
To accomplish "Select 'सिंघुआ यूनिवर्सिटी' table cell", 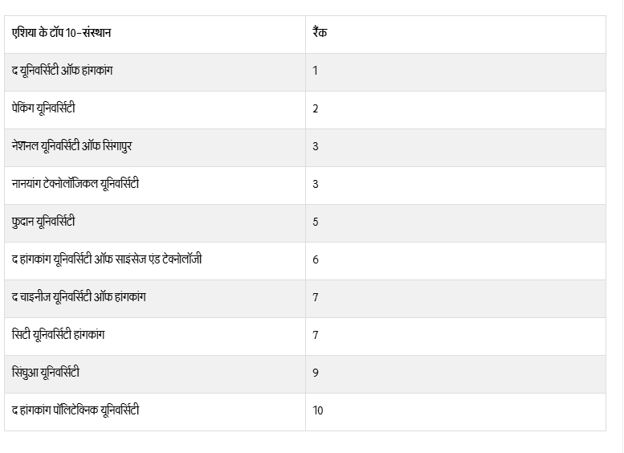I will [46, 373].
